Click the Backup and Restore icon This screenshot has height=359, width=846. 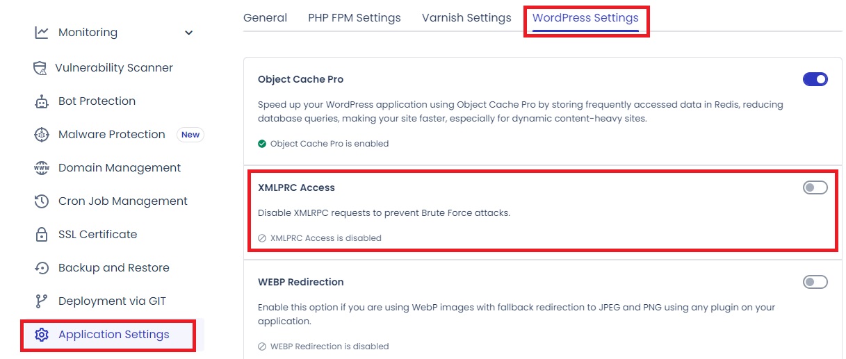click(x=42, y=268)
